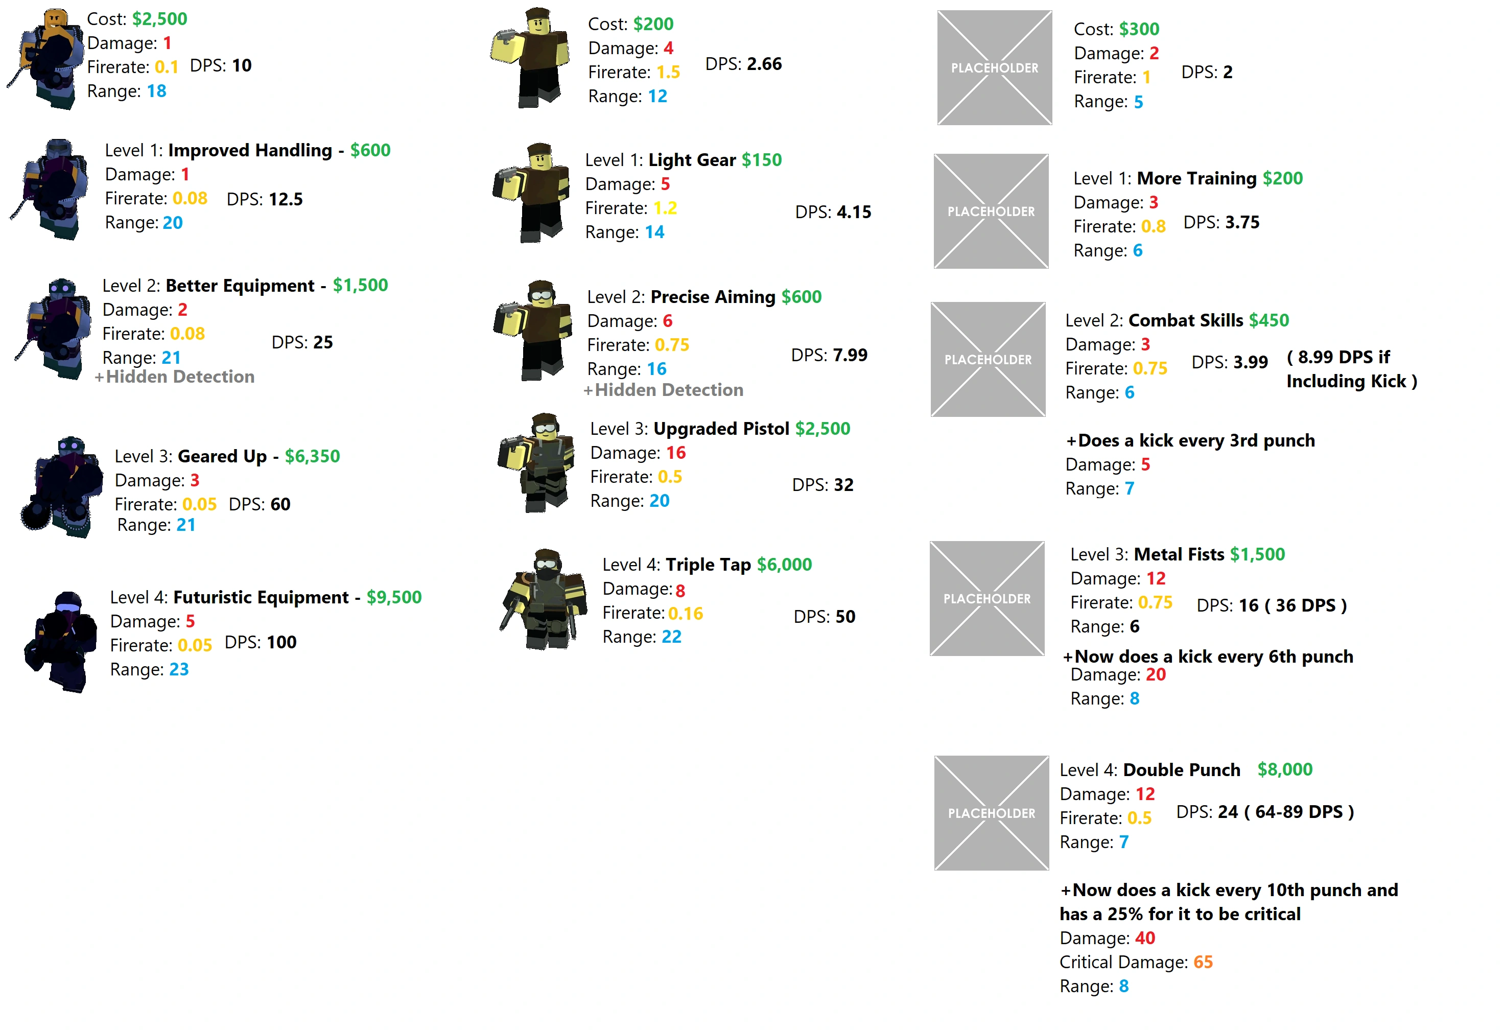Open the More Training placeholder image

(991, 211)
